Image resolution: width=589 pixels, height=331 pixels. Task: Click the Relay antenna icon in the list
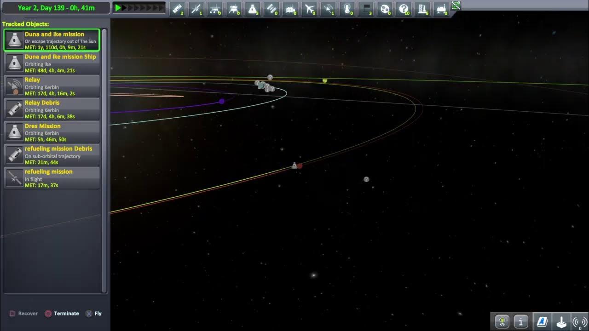click(x=15, y=86)
